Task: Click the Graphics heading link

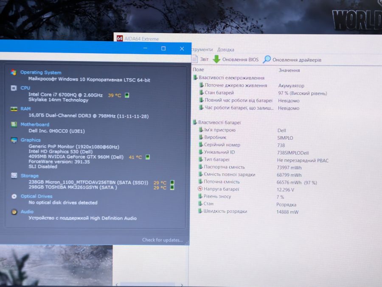Action: point(31,140)
